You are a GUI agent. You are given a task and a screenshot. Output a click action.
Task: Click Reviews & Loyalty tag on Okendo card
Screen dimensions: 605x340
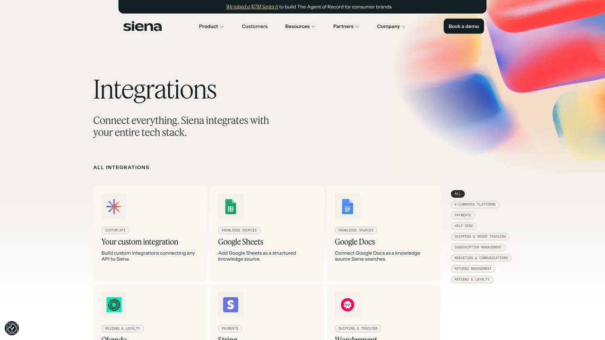(x=122, y=328)
